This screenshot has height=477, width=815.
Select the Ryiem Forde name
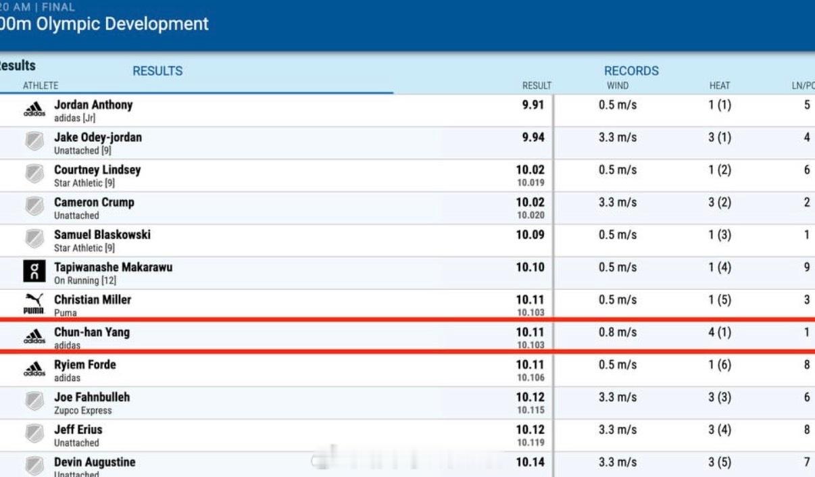85,364
